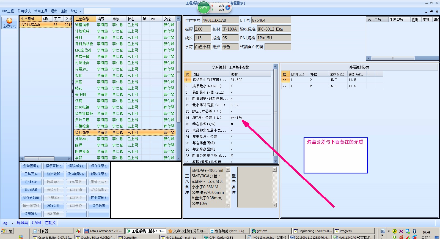This screenshot has width=440, height=239.
Task: Click the model list horizontal scrollbar right arrow
Action: [x=69, y=159]
